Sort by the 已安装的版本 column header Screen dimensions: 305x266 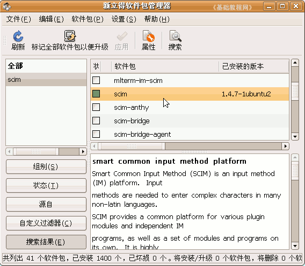point(254,66)
